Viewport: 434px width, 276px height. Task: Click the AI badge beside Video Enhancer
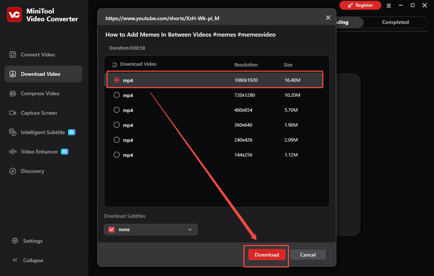point(65,152)
